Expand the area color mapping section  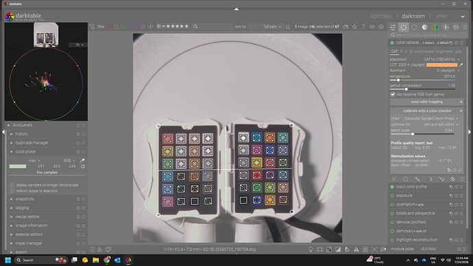427,102
